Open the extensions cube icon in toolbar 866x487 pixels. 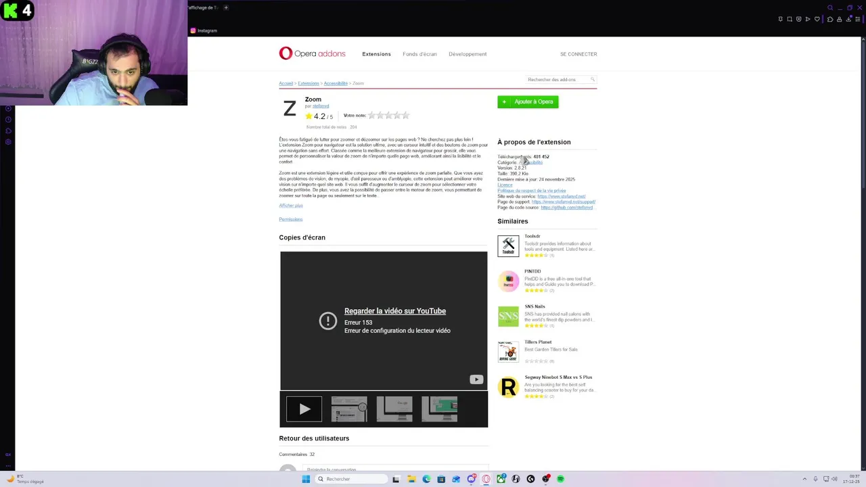click(x=830, y=19)
